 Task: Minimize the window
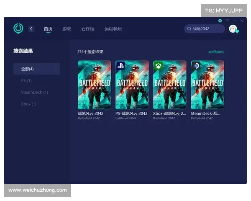[x=235, y=21]
